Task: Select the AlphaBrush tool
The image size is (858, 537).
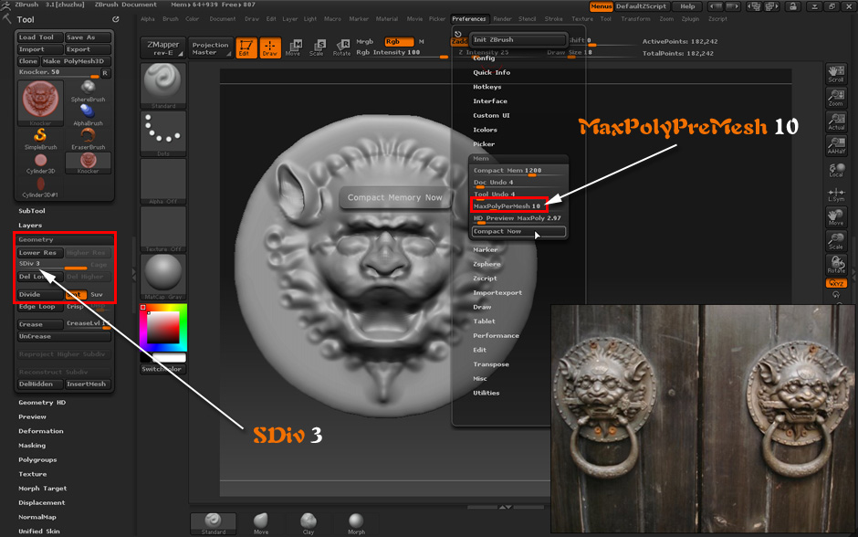Action: [x=89, y=115]
